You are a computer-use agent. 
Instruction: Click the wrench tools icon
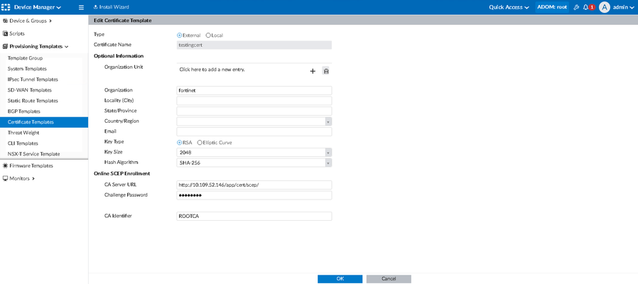(576, 7)
